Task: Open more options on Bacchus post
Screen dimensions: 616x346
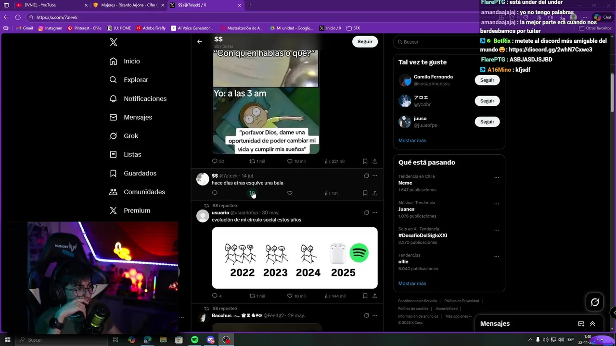Action: [375, 315]
